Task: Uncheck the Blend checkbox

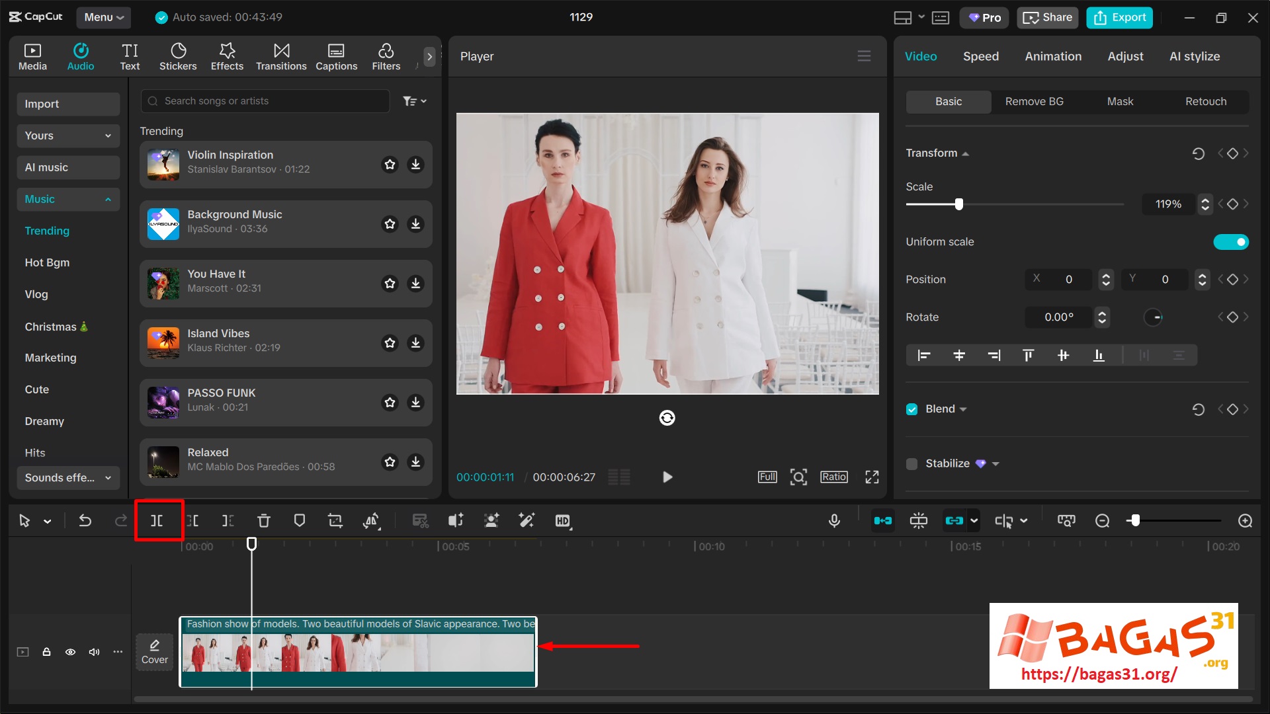Action: pyautogui.click(x=911, y=409)
